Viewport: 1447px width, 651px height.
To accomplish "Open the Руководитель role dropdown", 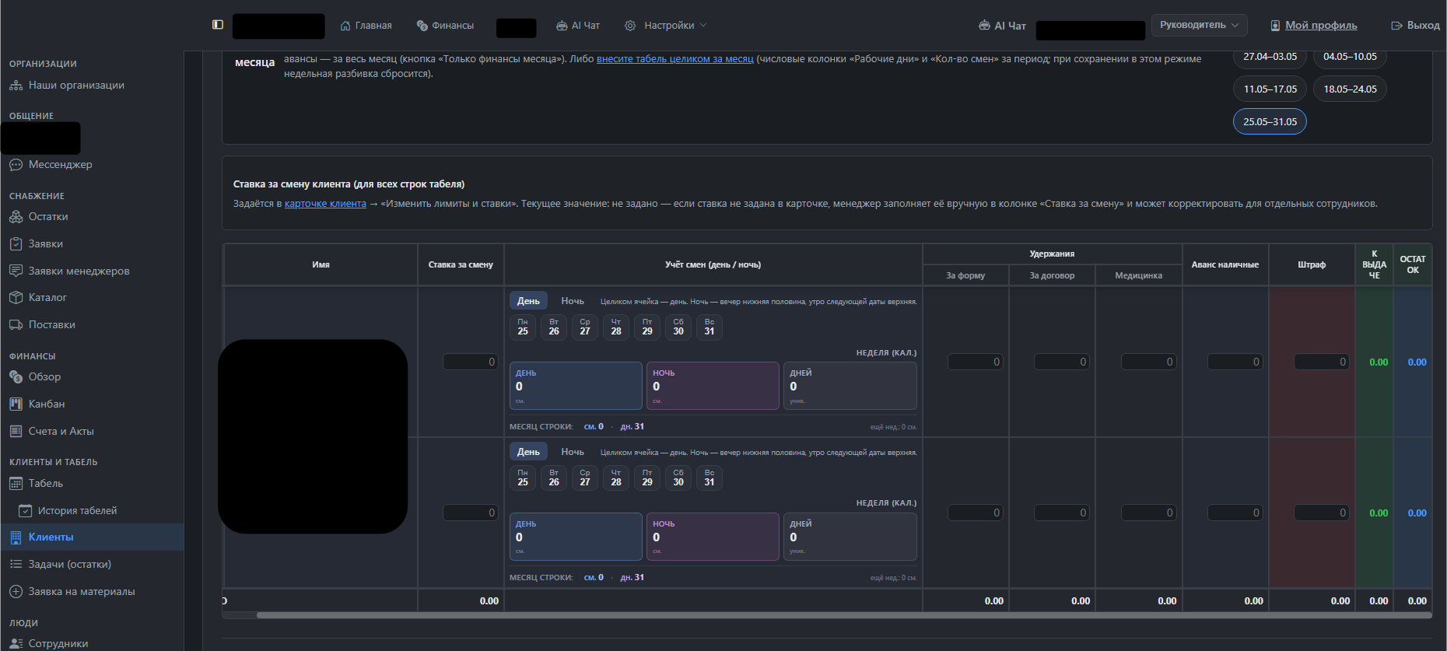I will [1199, 25].
